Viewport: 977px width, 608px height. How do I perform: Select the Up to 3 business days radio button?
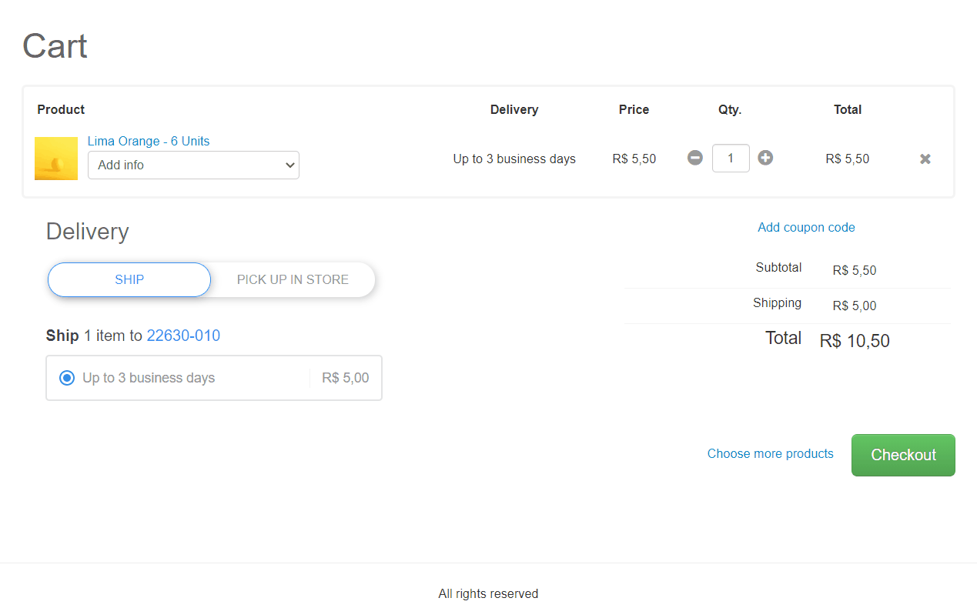[x=67, y=378]
